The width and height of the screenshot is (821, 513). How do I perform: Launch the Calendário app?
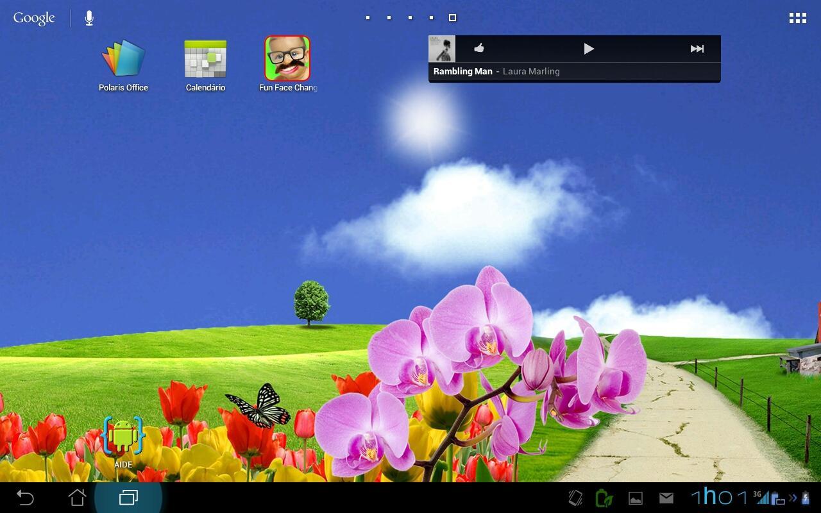click(205, 61)
